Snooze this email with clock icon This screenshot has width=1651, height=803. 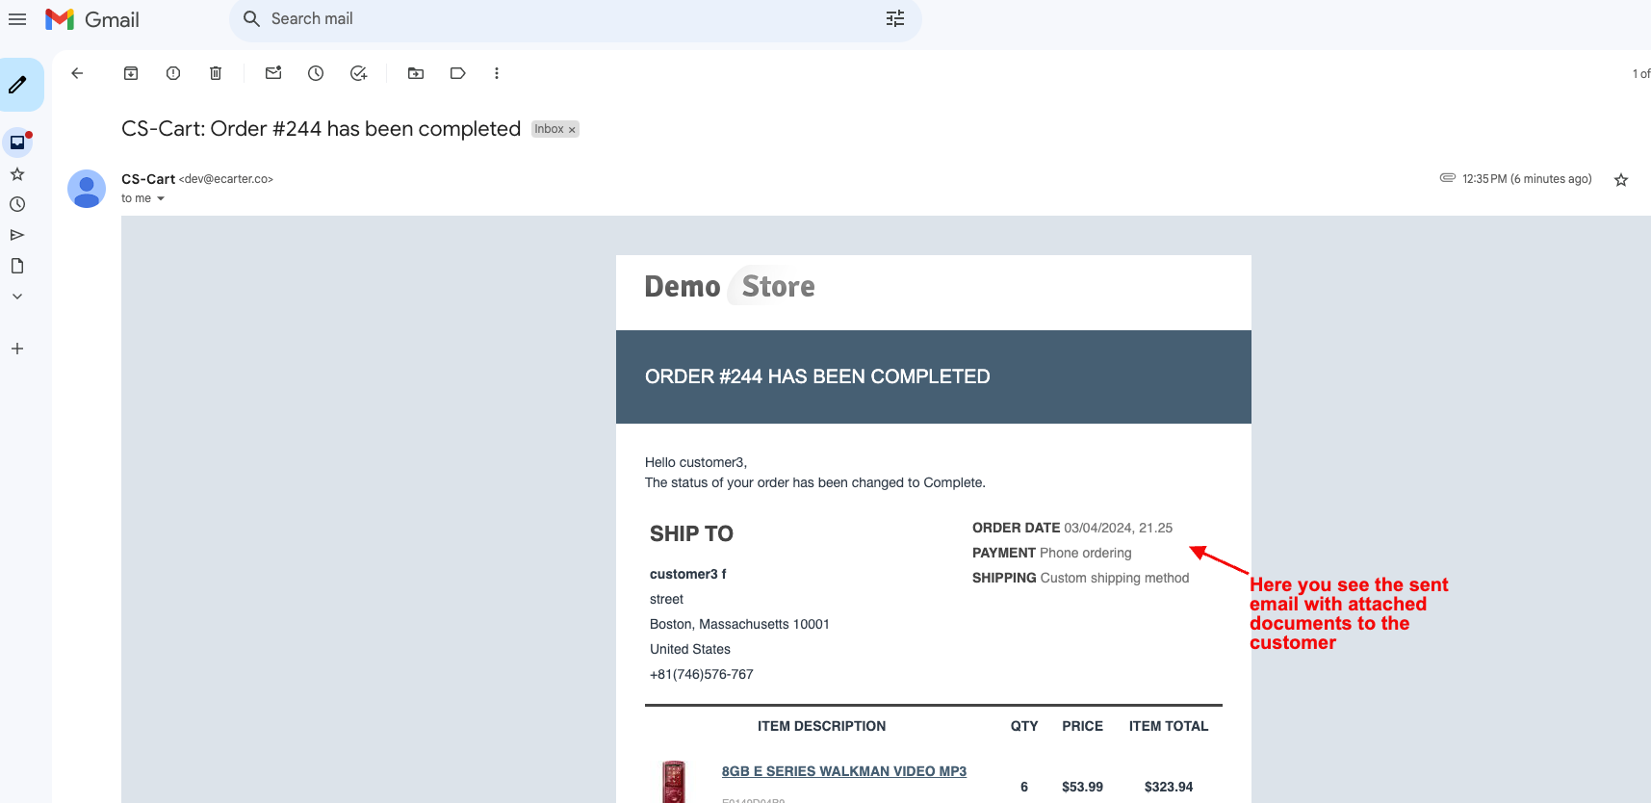pos(316,73)
